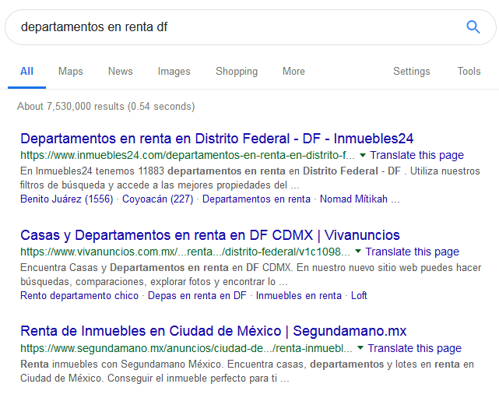Expand the Inmuebles24 URL dropdown arrow
Screen dimensions: 499x398
point(363,156)
